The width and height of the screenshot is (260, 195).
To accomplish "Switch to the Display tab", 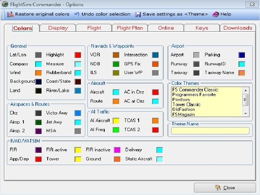I will [x=58, y=28].
